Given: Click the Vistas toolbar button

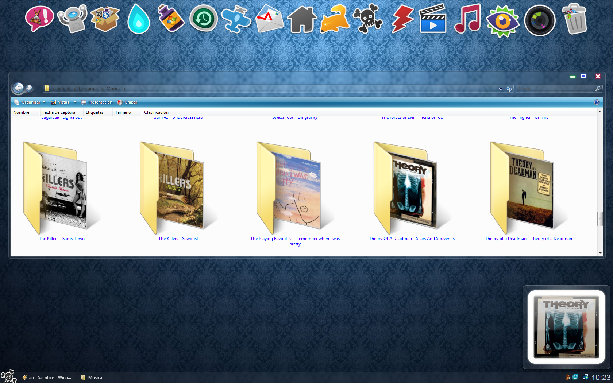Looking at the screenshot, I should [60, 102].
